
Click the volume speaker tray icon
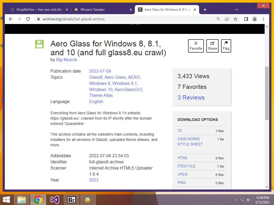249,200
